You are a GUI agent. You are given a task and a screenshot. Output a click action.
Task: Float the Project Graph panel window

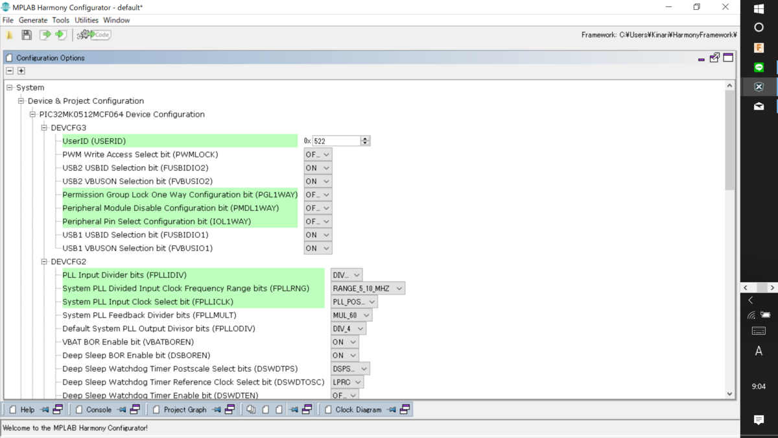click(x=230, y=409)
